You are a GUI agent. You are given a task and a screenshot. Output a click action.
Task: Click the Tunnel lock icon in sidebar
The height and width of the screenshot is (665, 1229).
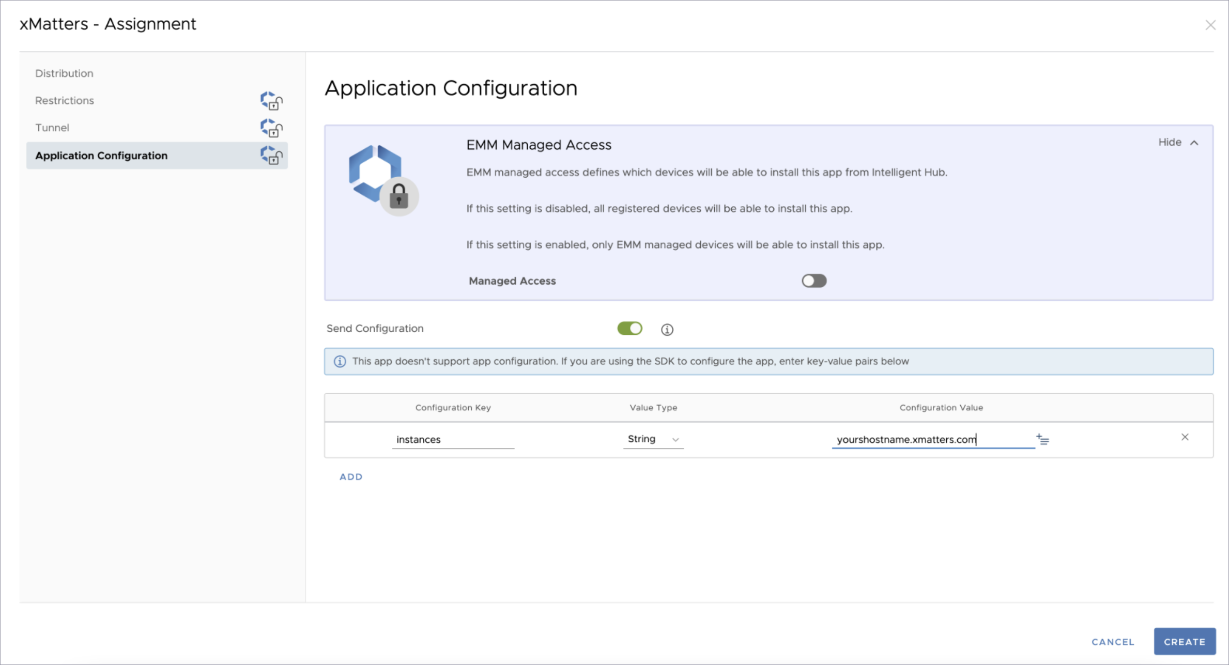tap(271, 128)
